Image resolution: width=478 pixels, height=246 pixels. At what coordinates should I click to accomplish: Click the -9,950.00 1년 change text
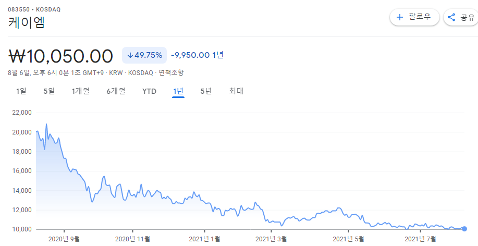[197, 55]
